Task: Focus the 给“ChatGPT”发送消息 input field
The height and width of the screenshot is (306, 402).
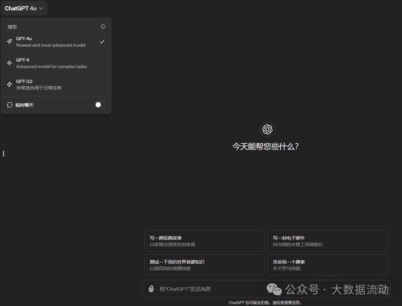Action: point(266,289)
